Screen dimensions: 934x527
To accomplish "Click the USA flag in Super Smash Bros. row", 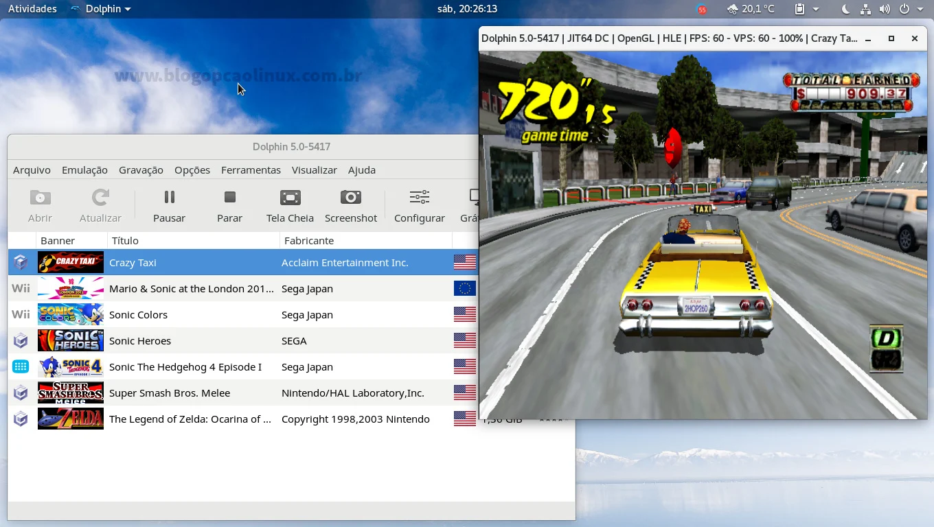I will tap(465, 393).
